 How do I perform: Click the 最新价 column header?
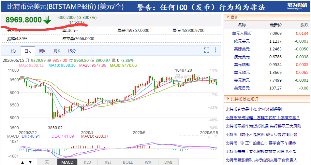tap(276, 25)
